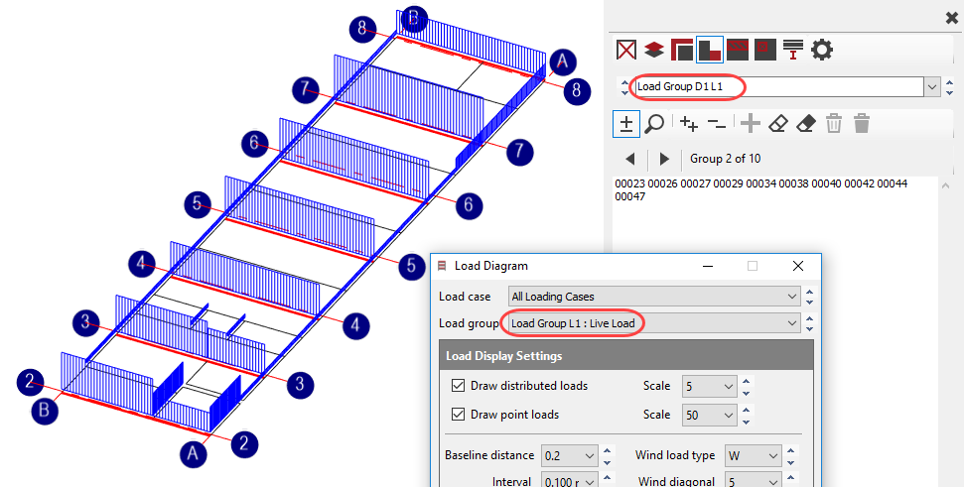Step the Load group spinner arrows
Screen dimensions: 964x487
(x=809, y=323)
